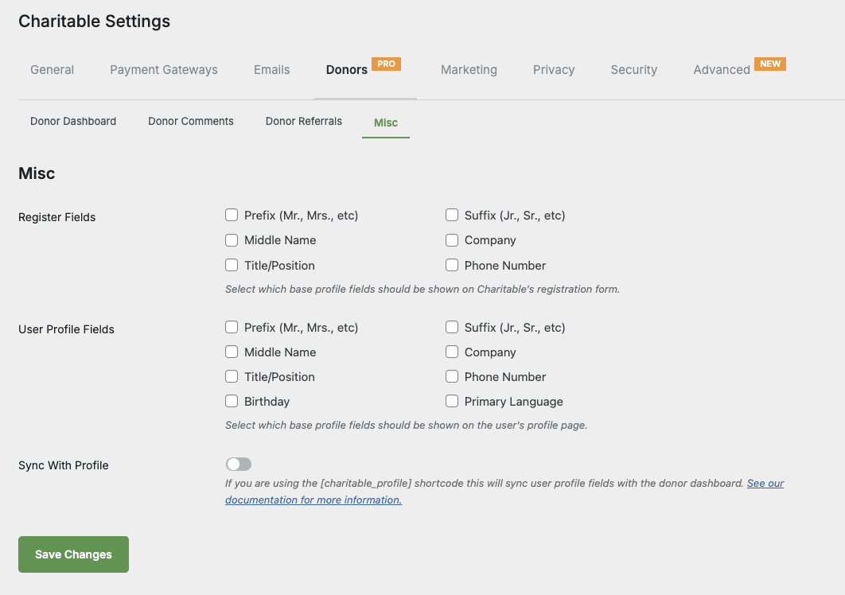
Task: Tick Middle Name in User Profile Fields
Action: pyautogui.click(x=232, y=352)
